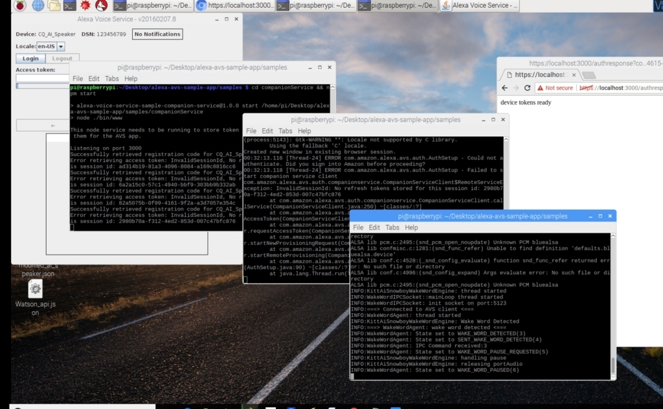Close the AuthSetup error terminal window
Viewport: 663px width, 409px height.
click(502, 120)
